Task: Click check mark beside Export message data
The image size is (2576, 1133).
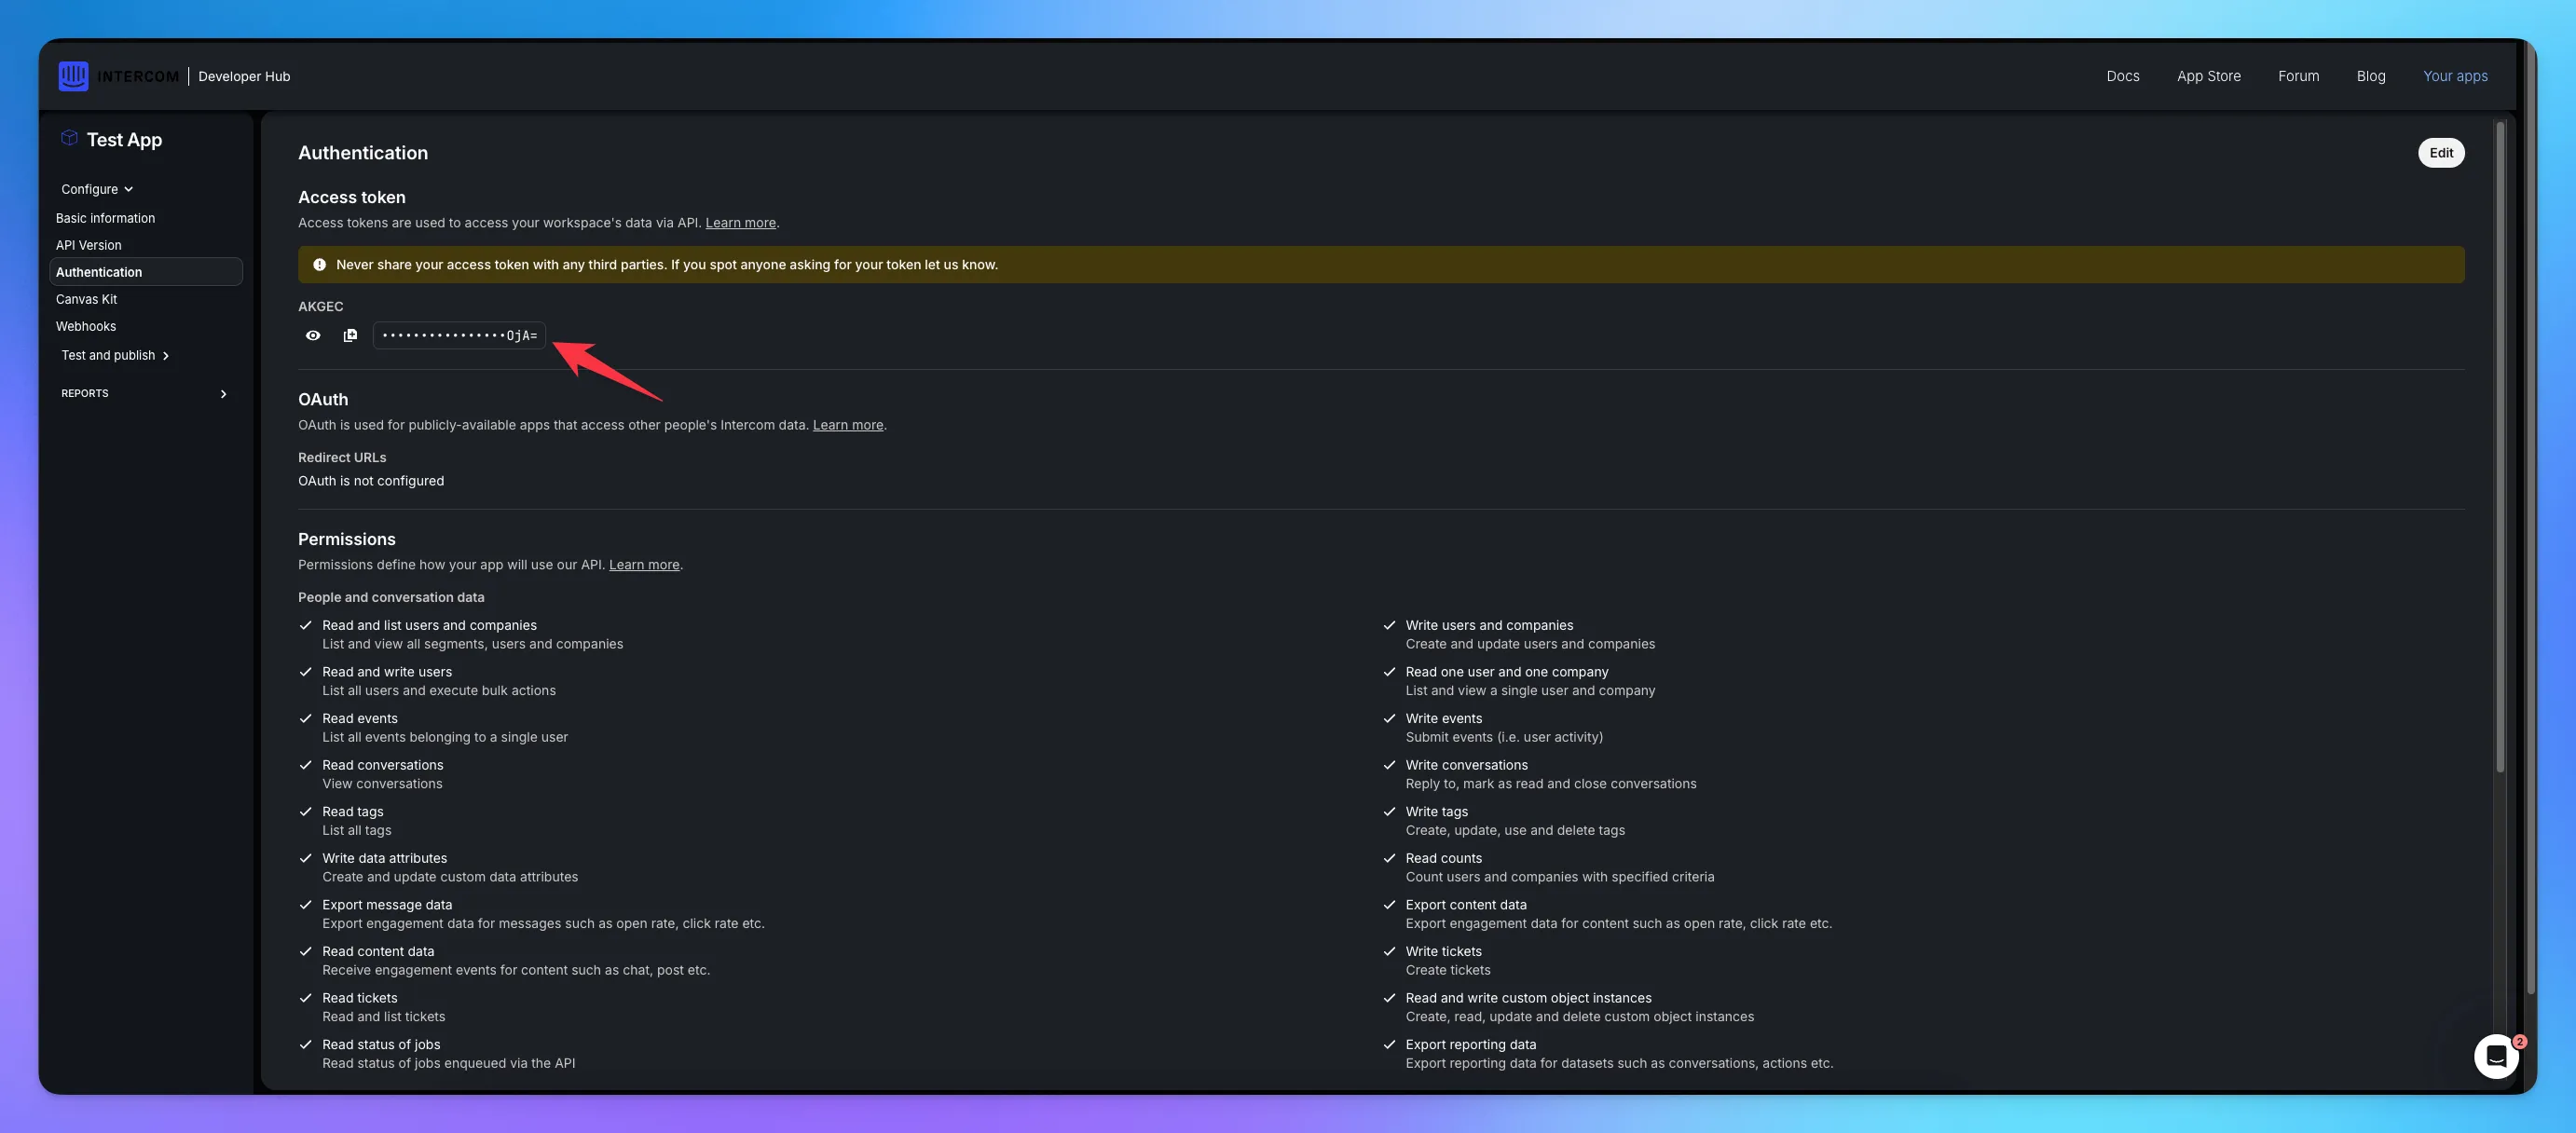Action: pos(306,905)
